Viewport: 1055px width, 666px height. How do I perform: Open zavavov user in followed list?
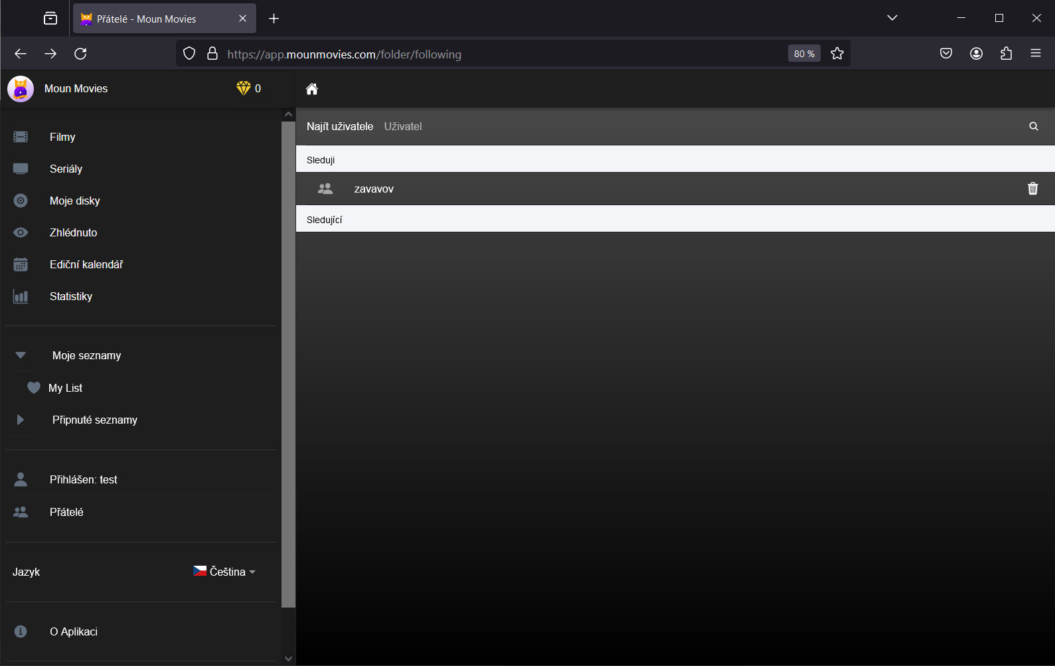click(374, 189)
